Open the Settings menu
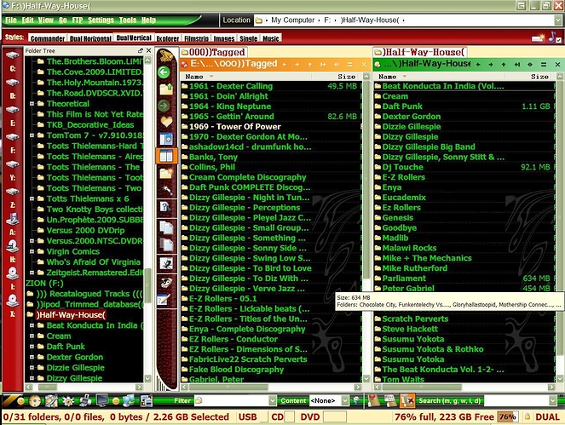This screenshot has height=425, width=565. pos(101,20)
